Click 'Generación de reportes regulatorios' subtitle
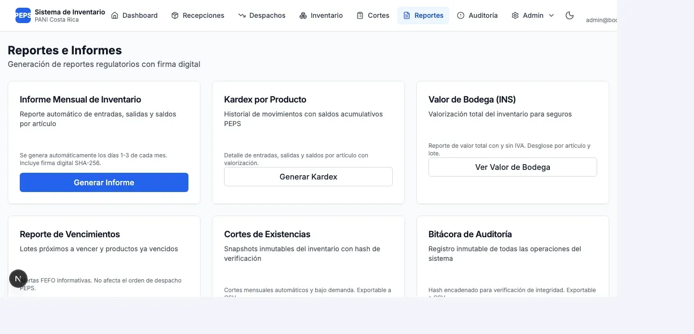The height and width of the screenshot is (334, 694). tap(104, 64)
